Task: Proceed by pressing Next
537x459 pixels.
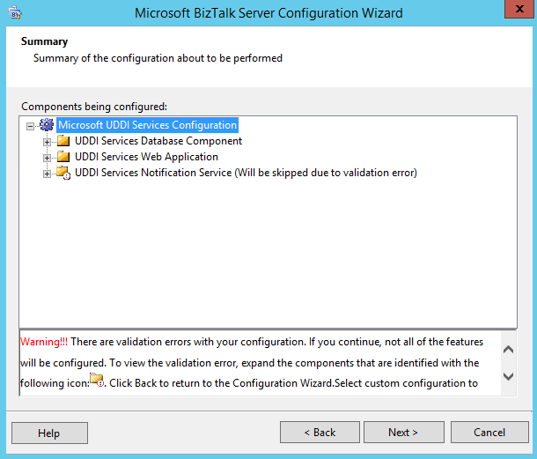Action: [x=403, y=433]
